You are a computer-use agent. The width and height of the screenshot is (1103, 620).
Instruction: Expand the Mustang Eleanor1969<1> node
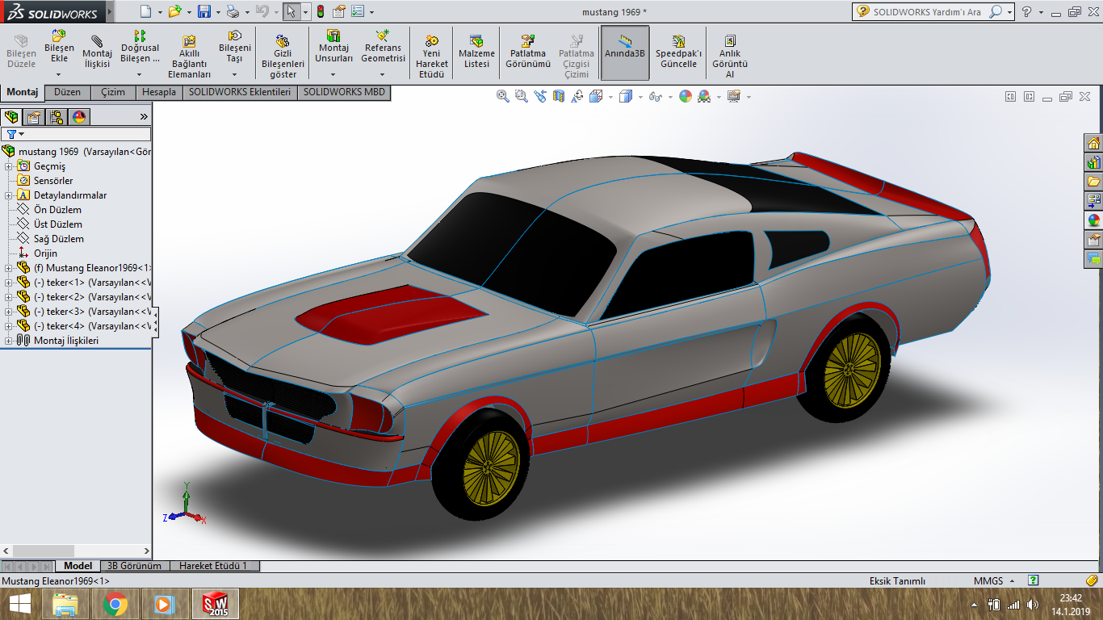[8, 268]
